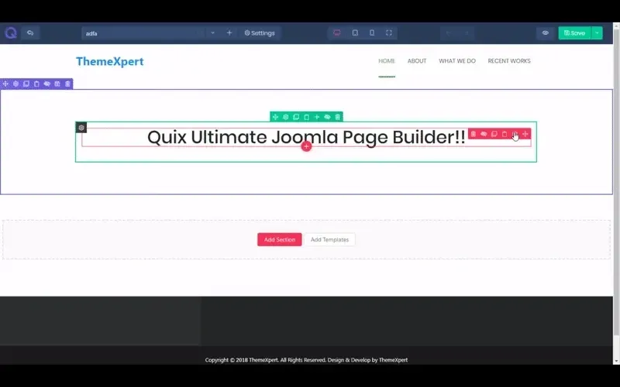Expand the page name dropdown chevron
The width and height of the screenshot is (620, 387).
click(212, 33)
